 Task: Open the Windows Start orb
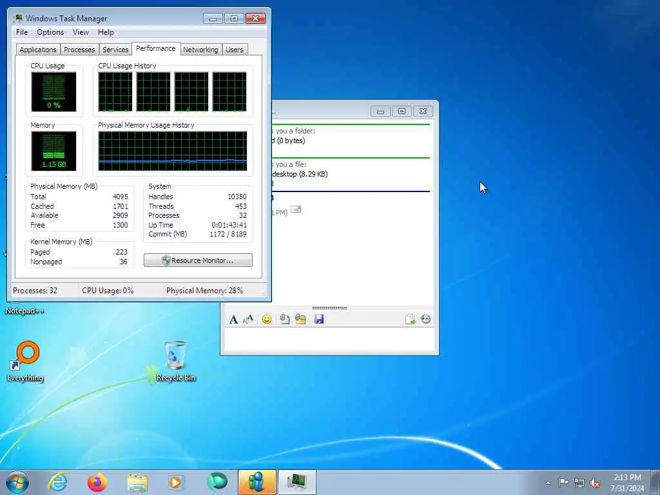[x=17, y=482]
